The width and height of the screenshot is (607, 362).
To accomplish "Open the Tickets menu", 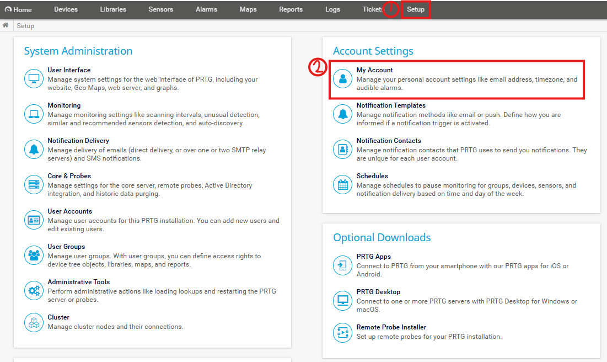I will tap(373, 9).
